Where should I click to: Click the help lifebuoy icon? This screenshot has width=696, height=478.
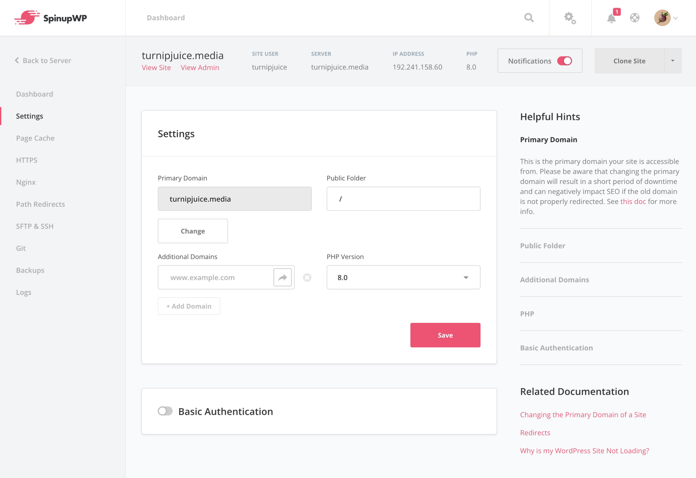pos(634,18)
